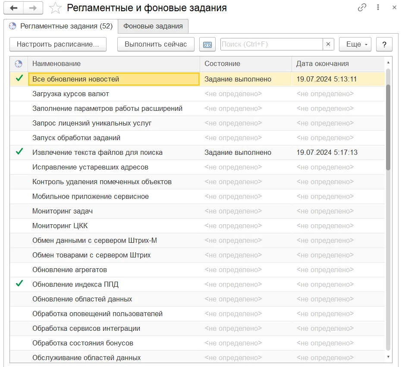Select row Исправление устаревших адресов
The height and width of the screenshot is (367, 402).
[x=197, y=167]
